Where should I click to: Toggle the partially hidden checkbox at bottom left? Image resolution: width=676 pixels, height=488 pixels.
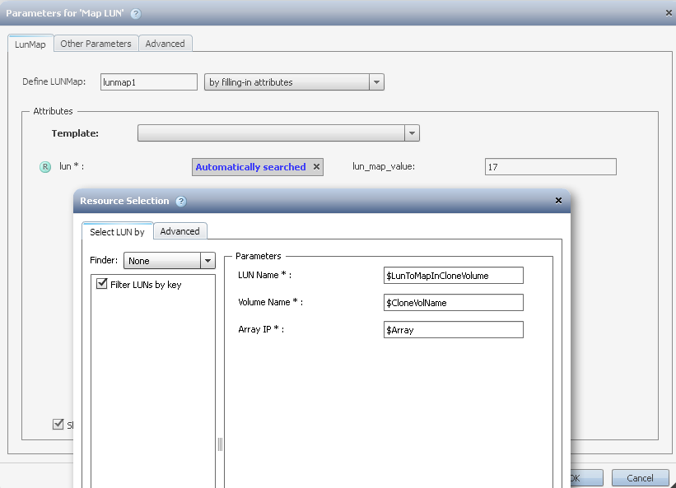point(58,425)
